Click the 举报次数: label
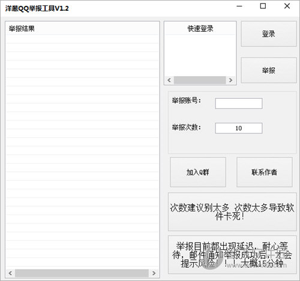 click(187, 127)
